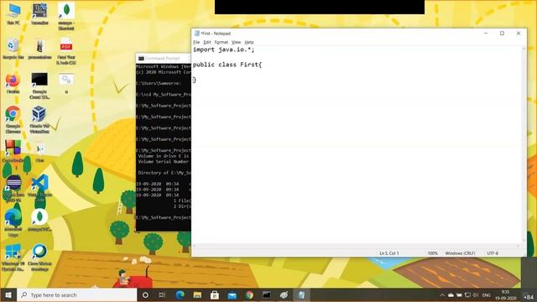The image size is (537, 302).
Task: Click inside the Notepad text editing area
Action: pos(356,144)
